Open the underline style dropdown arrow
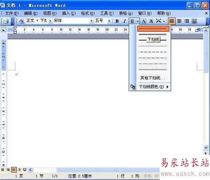 tap(138, 21)
